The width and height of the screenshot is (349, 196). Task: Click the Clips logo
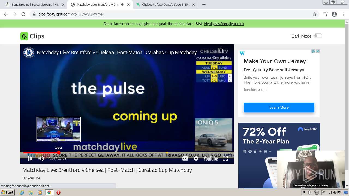click(x=32, y=36)
